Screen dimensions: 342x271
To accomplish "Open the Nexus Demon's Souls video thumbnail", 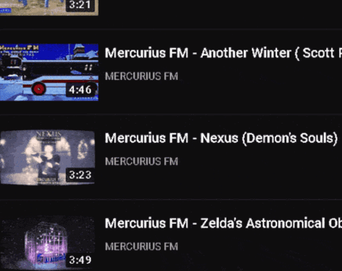I will pyautogui.click(x=47, y=158).
